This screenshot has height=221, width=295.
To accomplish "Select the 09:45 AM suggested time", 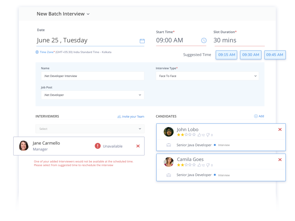I will click(275, 55).
